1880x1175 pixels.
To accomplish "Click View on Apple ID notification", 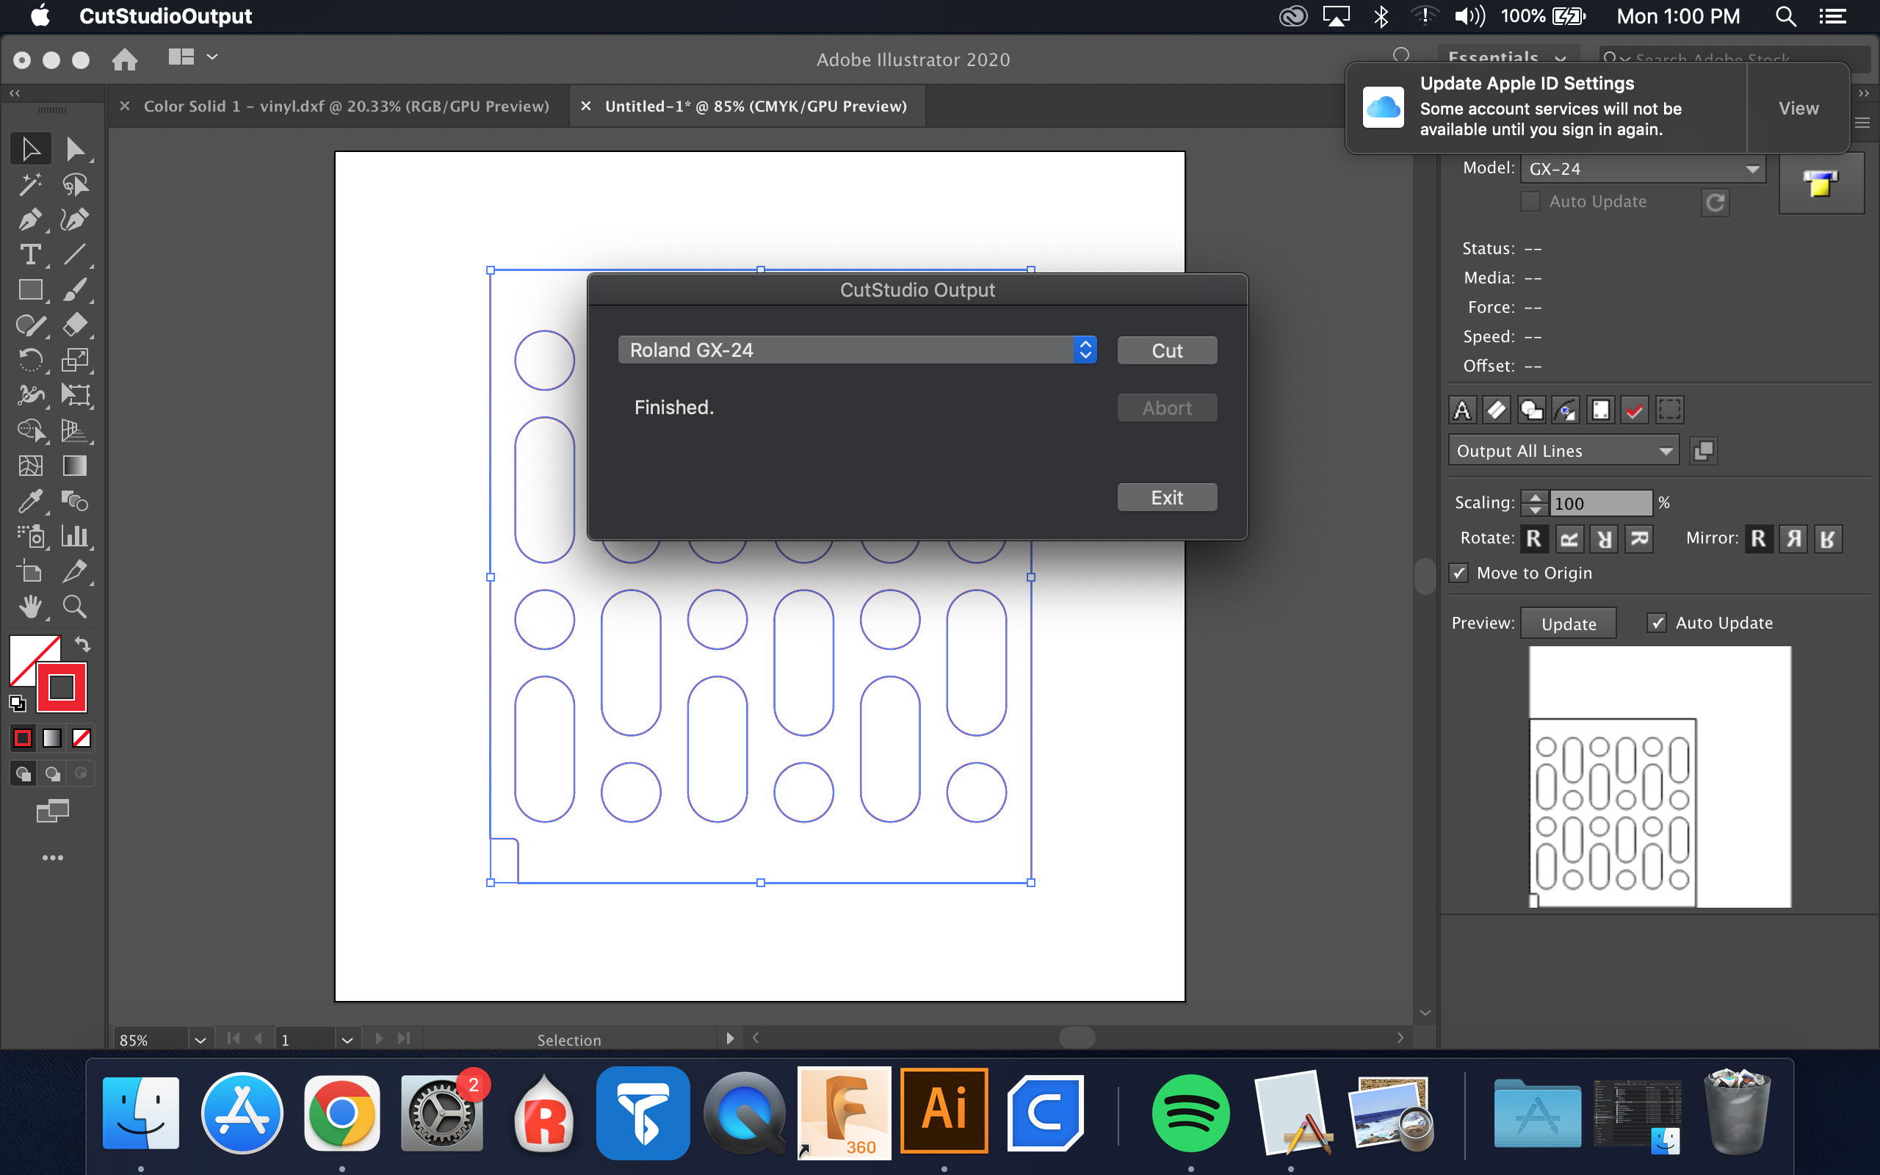I will click(1798, 108).
